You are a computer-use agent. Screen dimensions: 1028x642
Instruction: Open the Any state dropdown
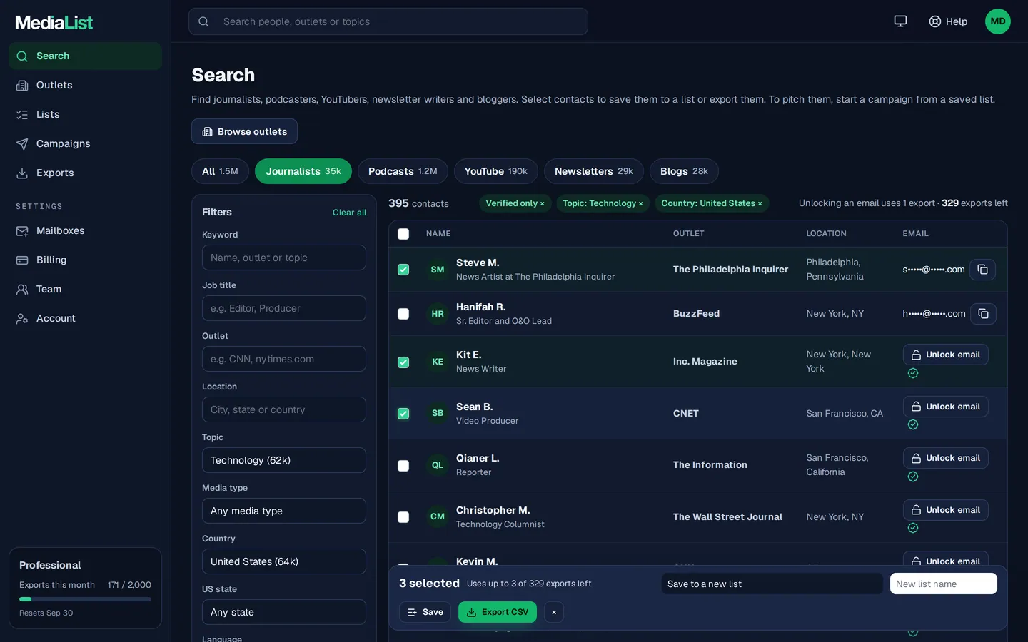coord(284,612)
